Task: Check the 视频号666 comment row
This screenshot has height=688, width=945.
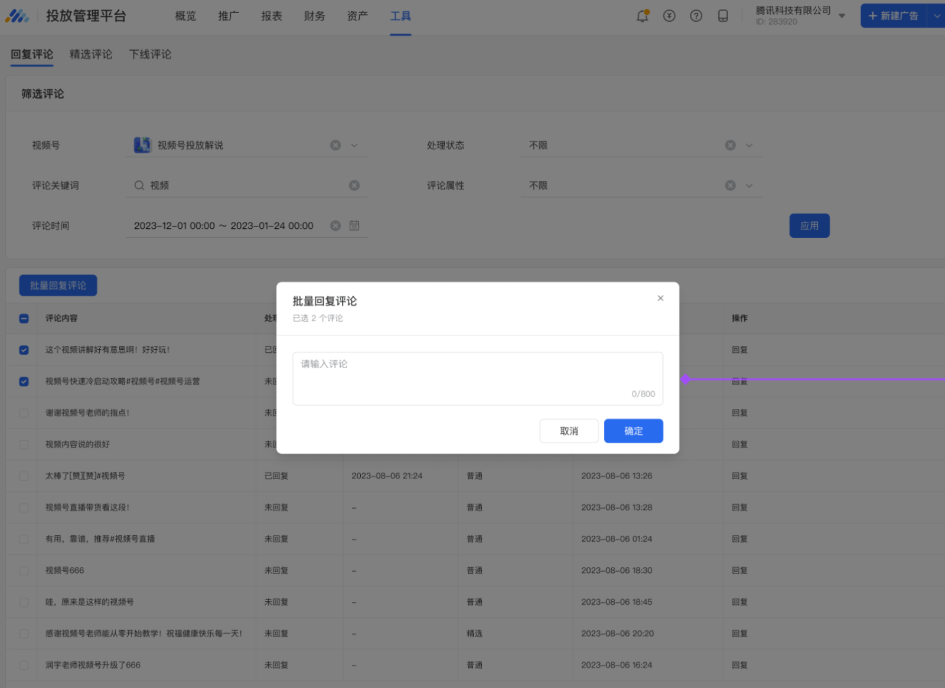Action: coord(24,571)
